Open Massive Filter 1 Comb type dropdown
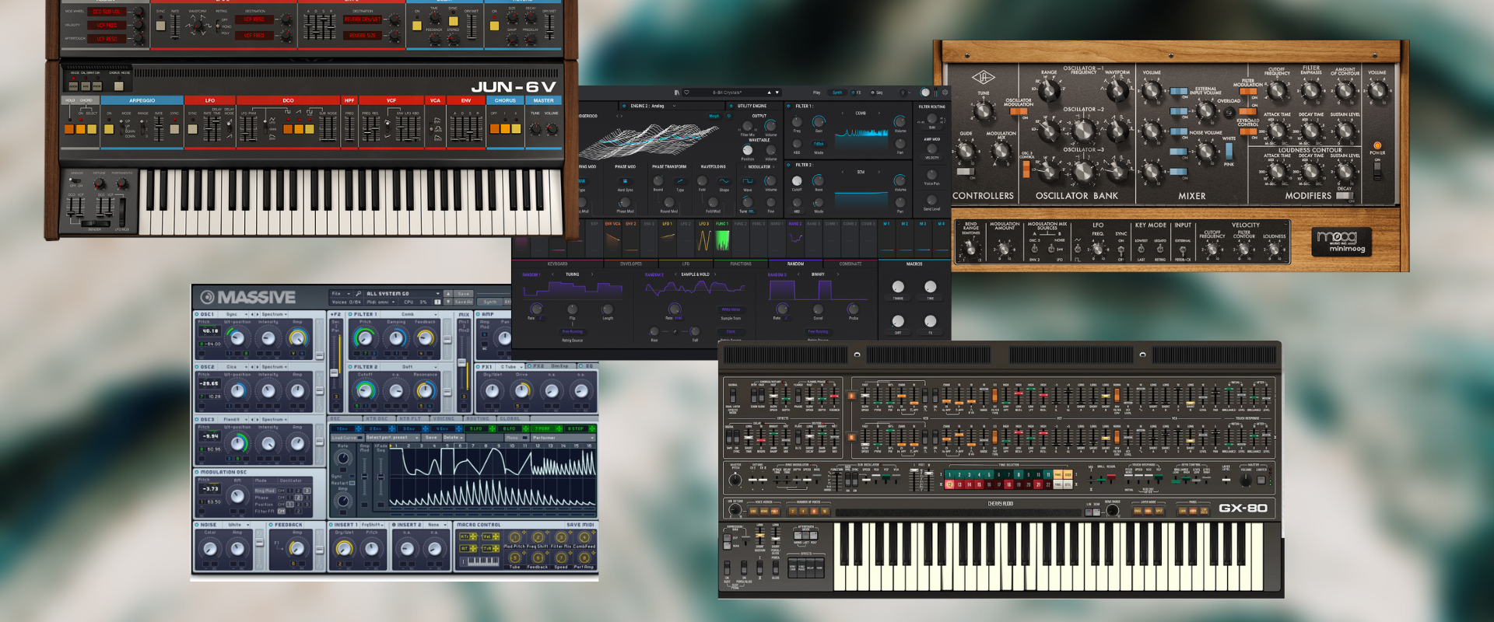The image size is (1494, 622). pos(408,314)
